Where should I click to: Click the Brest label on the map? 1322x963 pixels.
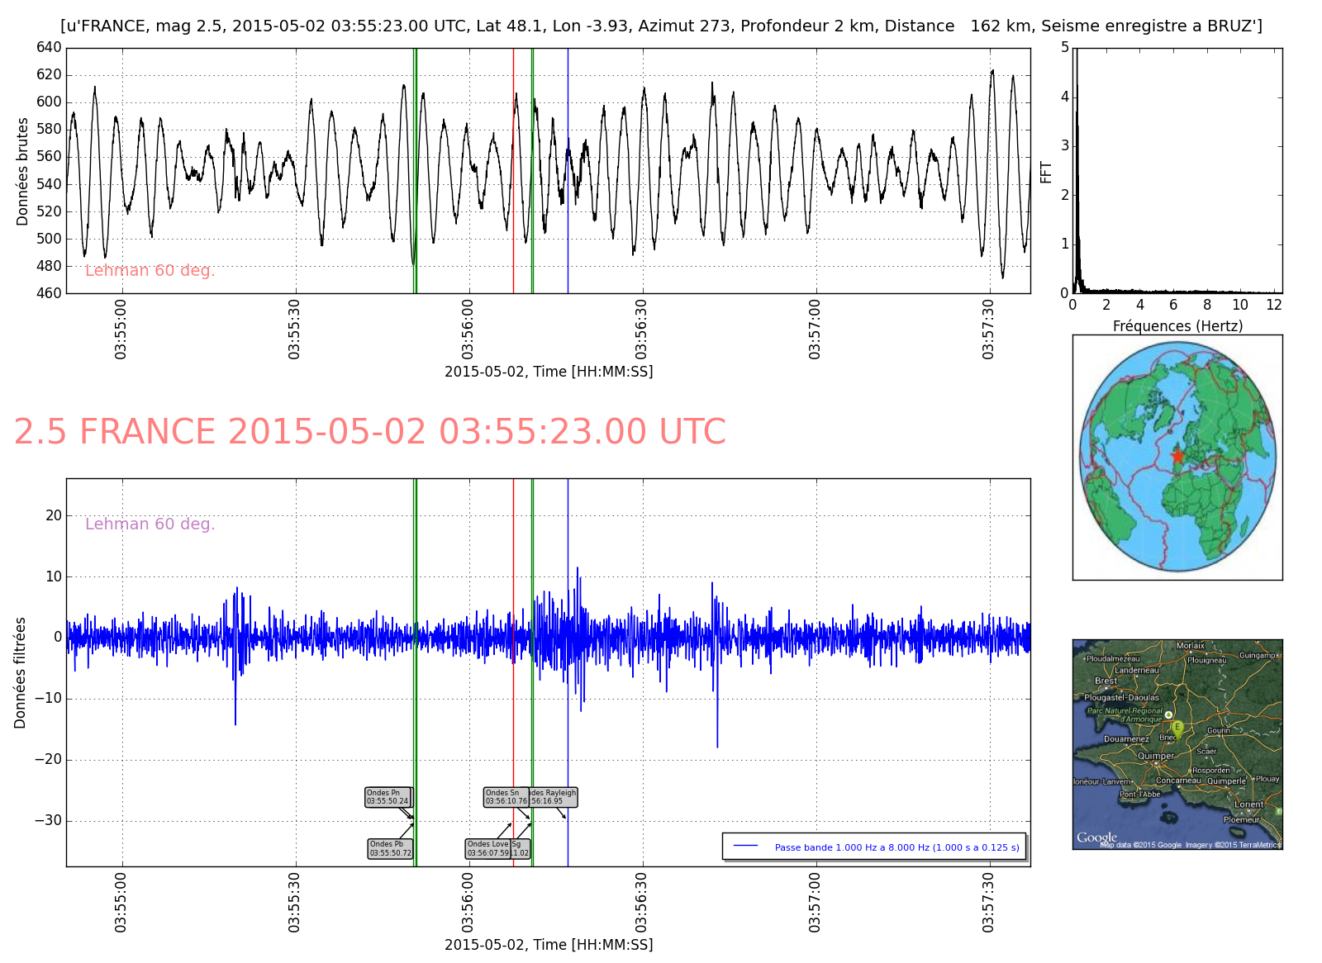click(x=1106, y=681)
